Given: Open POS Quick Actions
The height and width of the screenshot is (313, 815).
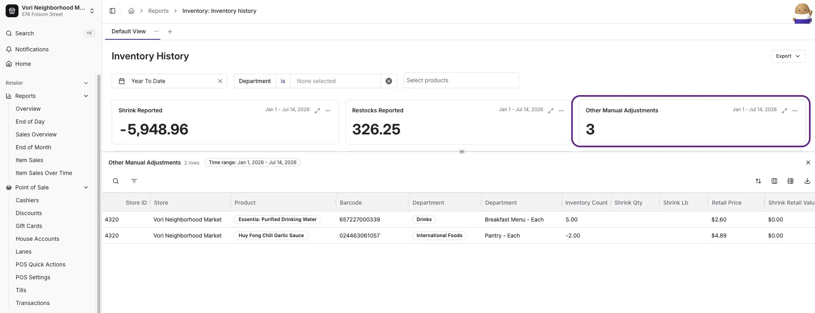Looking at the screenshot, I should tap(41, 264).
